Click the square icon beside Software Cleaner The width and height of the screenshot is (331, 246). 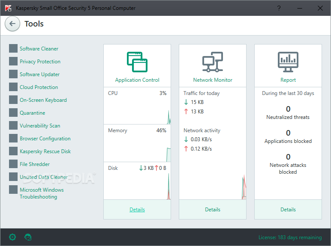[x=13, y=48]
